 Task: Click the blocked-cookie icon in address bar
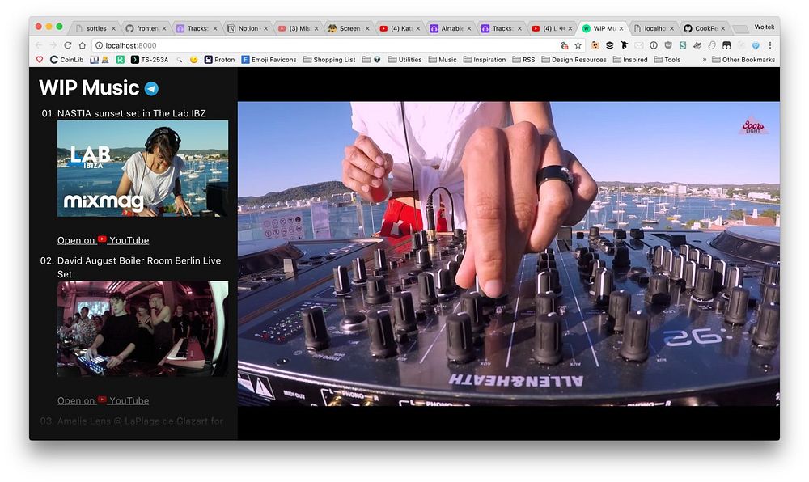coord(564,45)
